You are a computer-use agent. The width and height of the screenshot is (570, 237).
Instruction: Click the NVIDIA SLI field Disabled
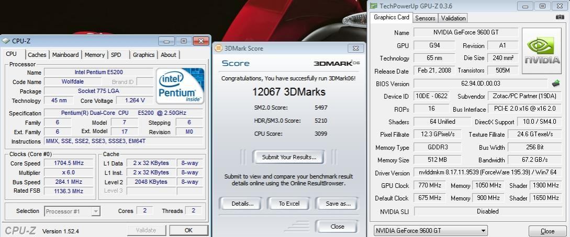pyautogui.click(x=487, y=211)
